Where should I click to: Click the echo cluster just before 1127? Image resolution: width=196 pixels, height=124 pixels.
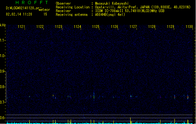pyautogui.click(x=131, y=96)
